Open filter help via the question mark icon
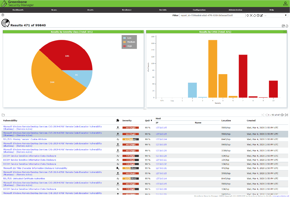The height and width of the screenshot is (197, 290). pyautogui.click(x=258, y=16)
